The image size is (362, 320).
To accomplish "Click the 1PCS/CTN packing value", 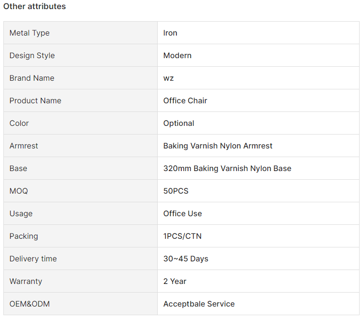I will click(182, 236).
